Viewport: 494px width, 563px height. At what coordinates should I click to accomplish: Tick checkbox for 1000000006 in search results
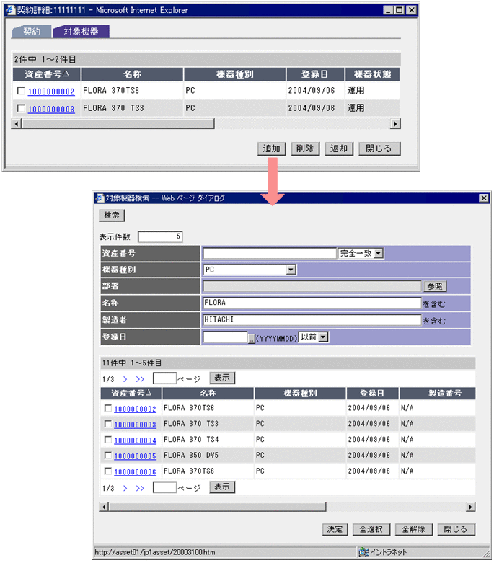click(107, 471)
